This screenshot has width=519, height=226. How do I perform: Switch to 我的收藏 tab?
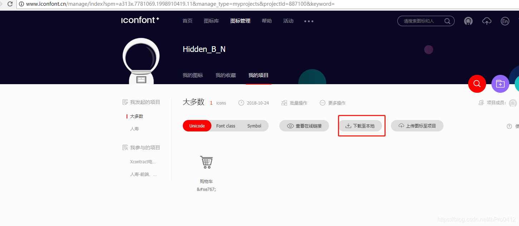pyautogui.click(x=226, y=75)
